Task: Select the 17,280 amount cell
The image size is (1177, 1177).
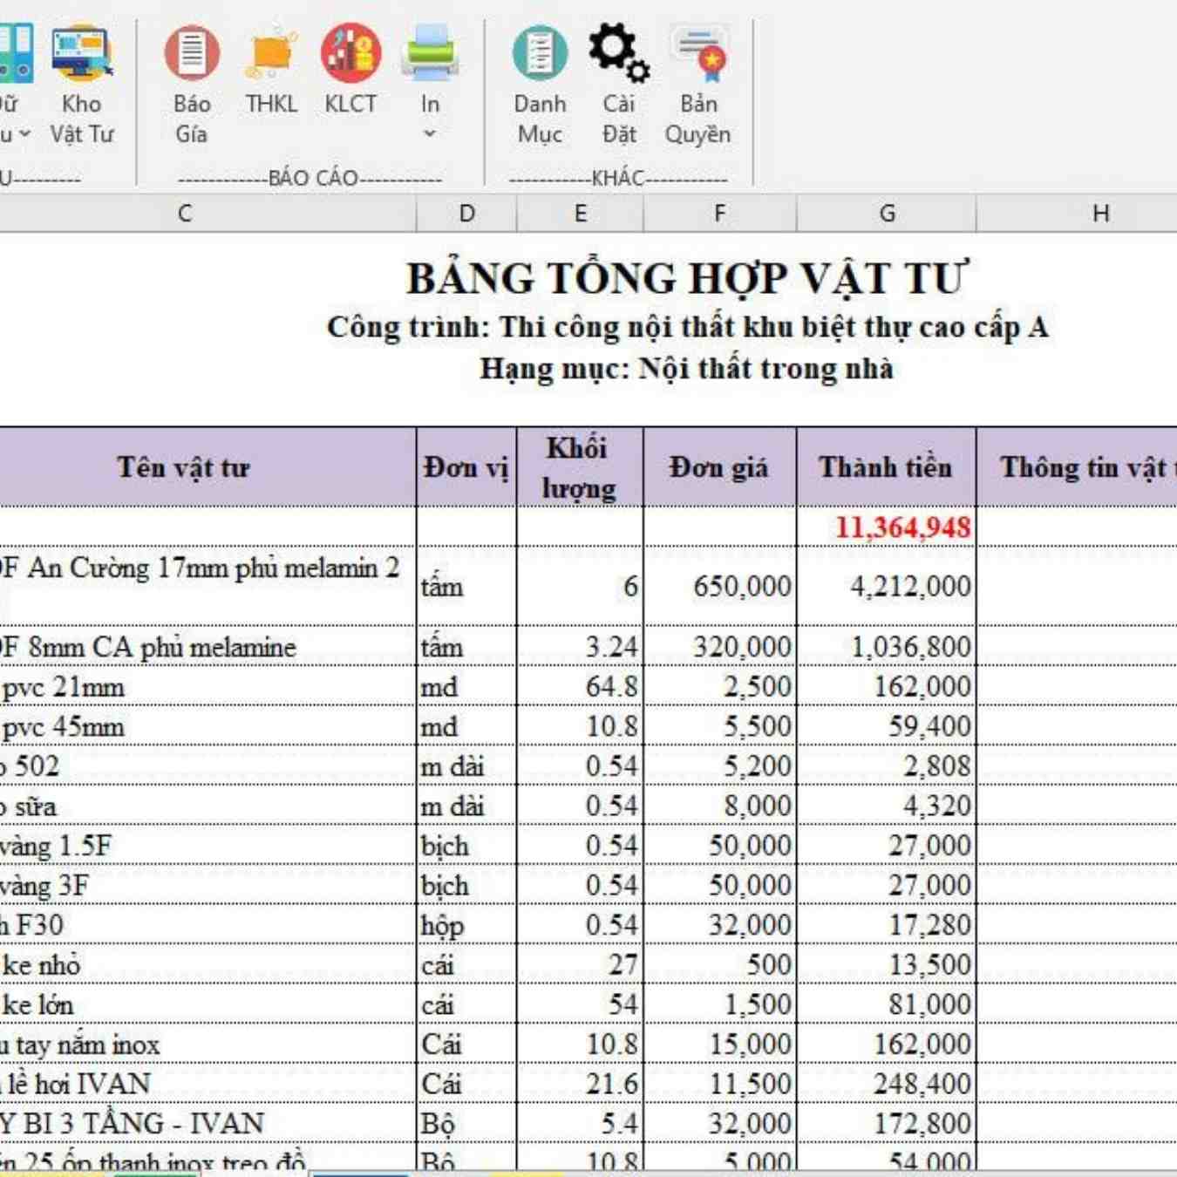Action: point(887,925)
